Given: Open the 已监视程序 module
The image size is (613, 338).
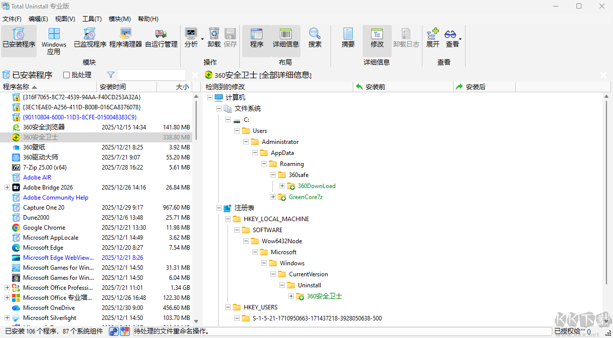Looking at the screenshot, I should coord(90,38).
